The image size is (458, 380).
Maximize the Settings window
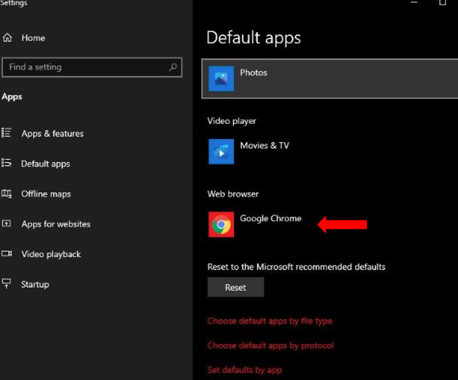pyautogui.click(x=443, y=3)
